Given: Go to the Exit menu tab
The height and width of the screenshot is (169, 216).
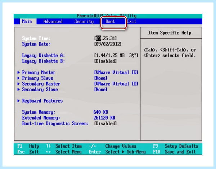Looking at the screenshot, I should [131, 21].
